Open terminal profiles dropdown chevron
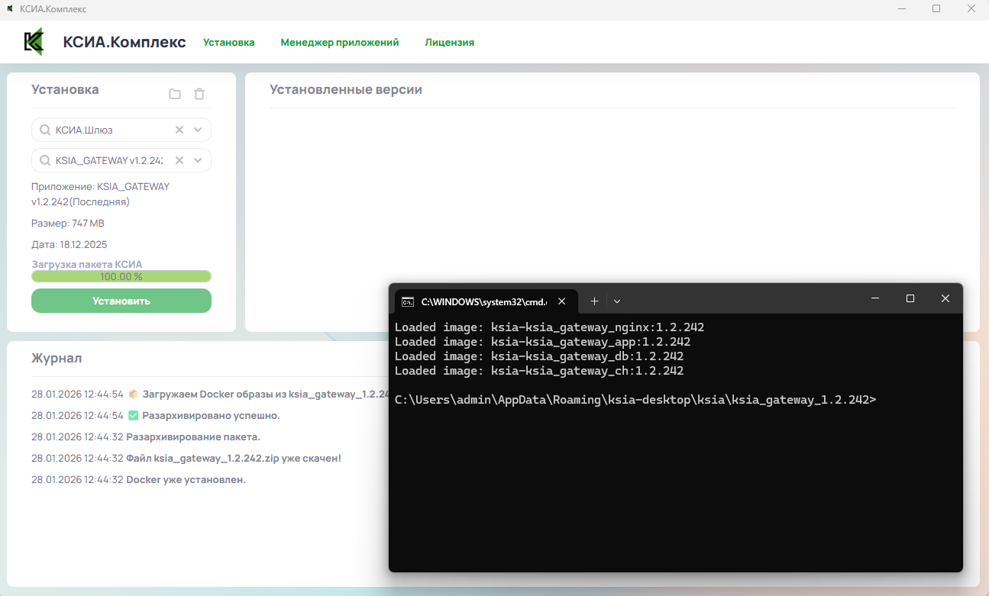 [x=617, y=301]
